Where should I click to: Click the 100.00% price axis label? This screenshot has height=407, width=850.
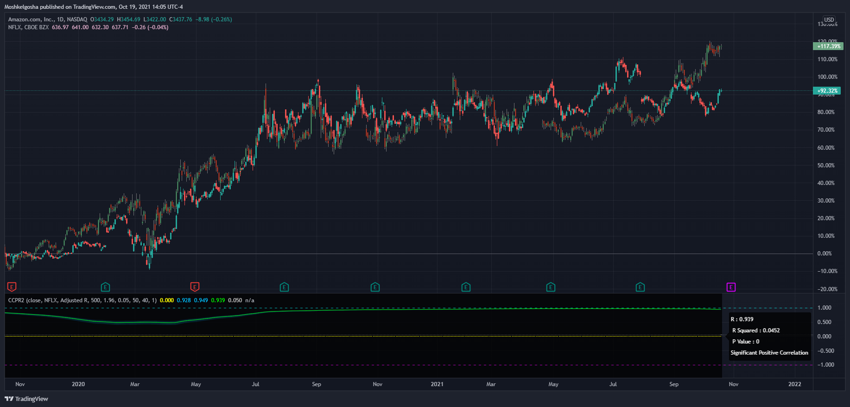(x=828, y=77)
